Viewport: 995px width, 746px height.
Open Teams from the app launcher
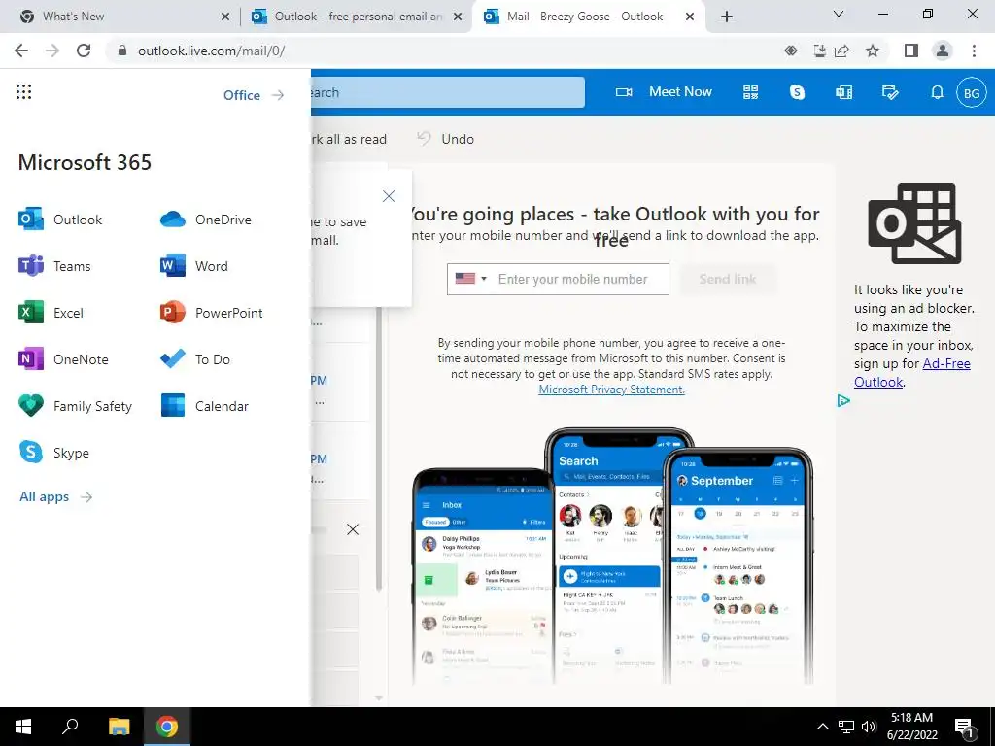click(55, 266)
